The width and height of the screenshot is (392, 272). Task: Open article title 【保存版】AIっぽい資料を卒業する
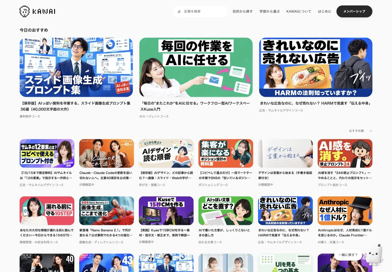[75, 106]
